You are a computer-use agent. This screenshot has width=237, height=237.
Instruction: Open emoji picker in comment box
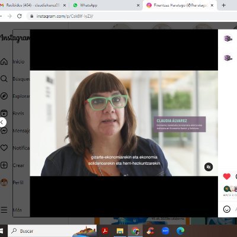tap(227, 209)
